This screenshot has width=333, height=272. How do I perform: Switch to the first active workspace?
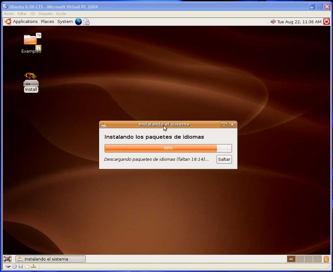(291, 259)
